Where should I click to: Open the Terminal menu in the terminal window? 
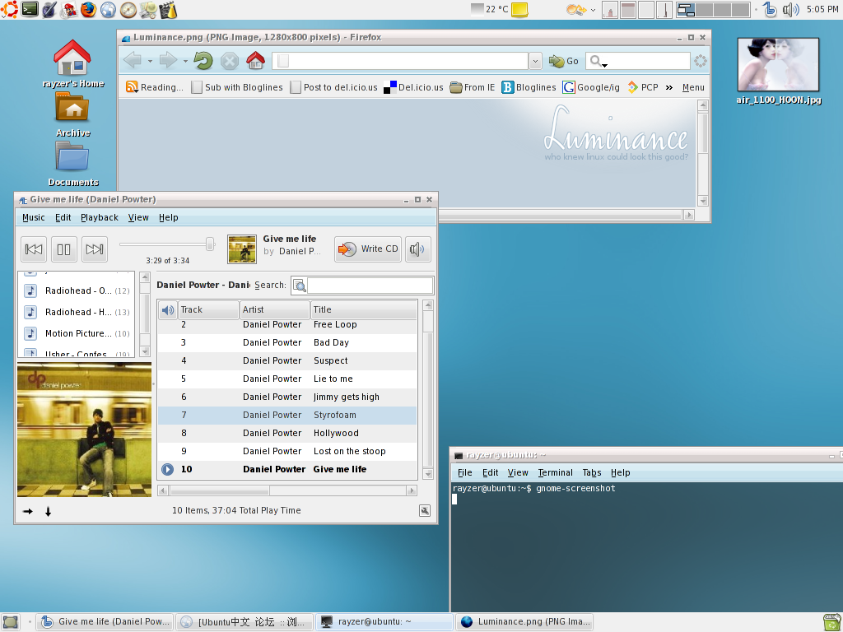coord(556,473)
